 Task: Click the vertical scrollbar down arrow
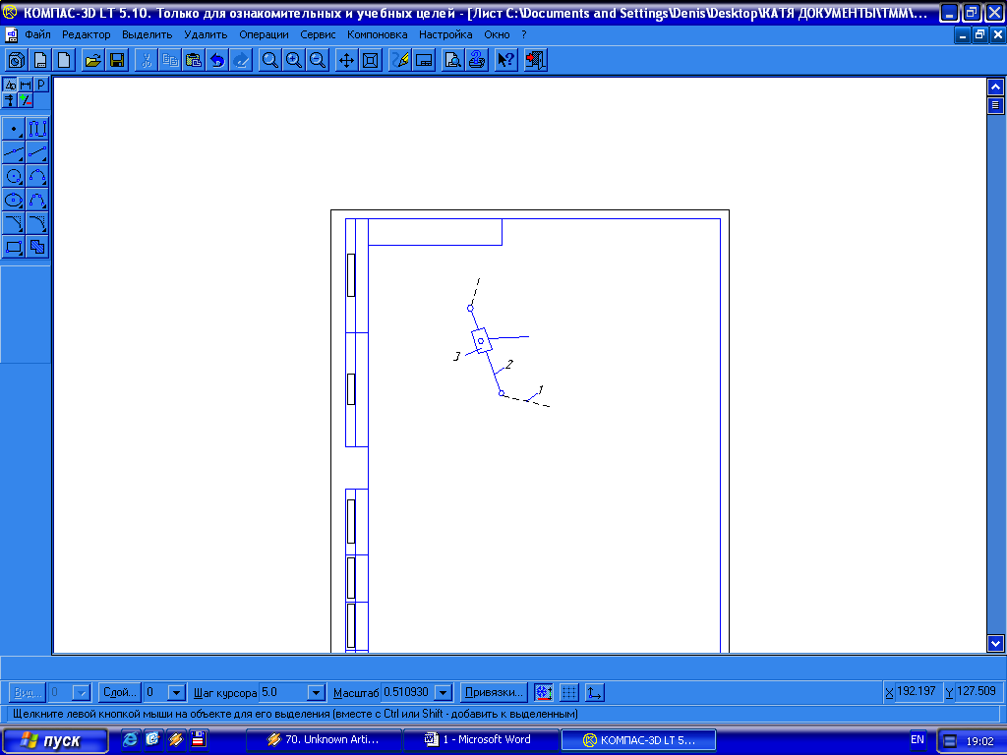pos(995,643)
